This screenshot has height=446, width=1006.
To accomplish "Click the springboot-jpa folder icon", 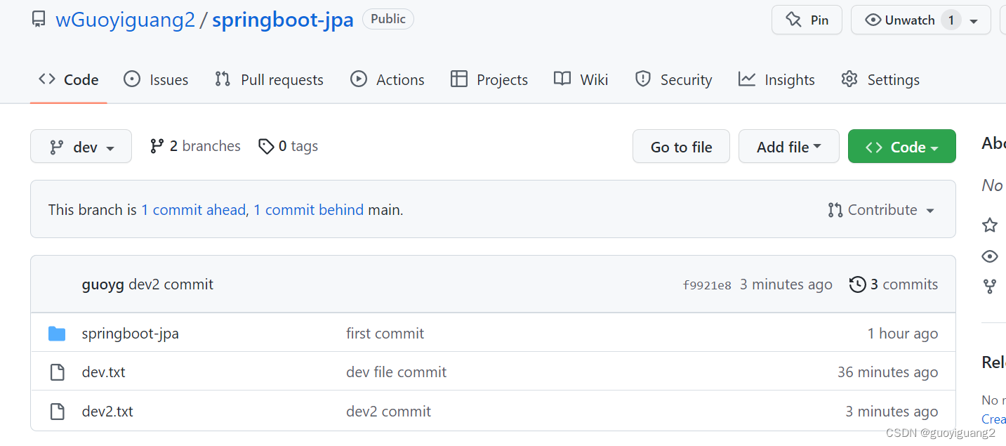I will pyautogui.click(x=57, y=334).
